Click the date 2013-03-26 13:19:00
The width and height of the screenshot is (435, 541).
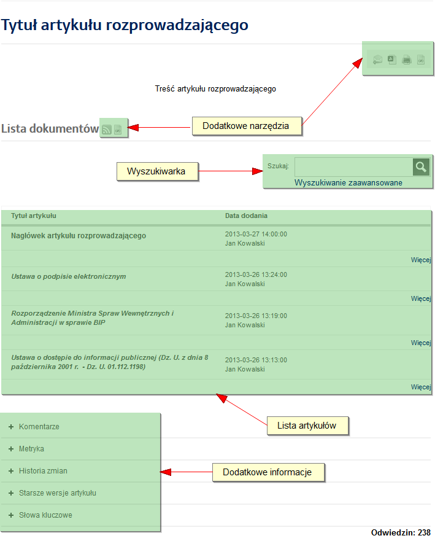(x=256, y=316)
